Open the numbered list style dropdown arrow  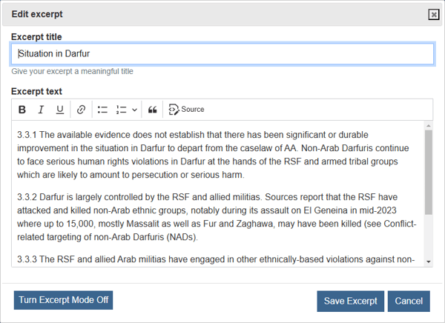click(x=134, y=110)
